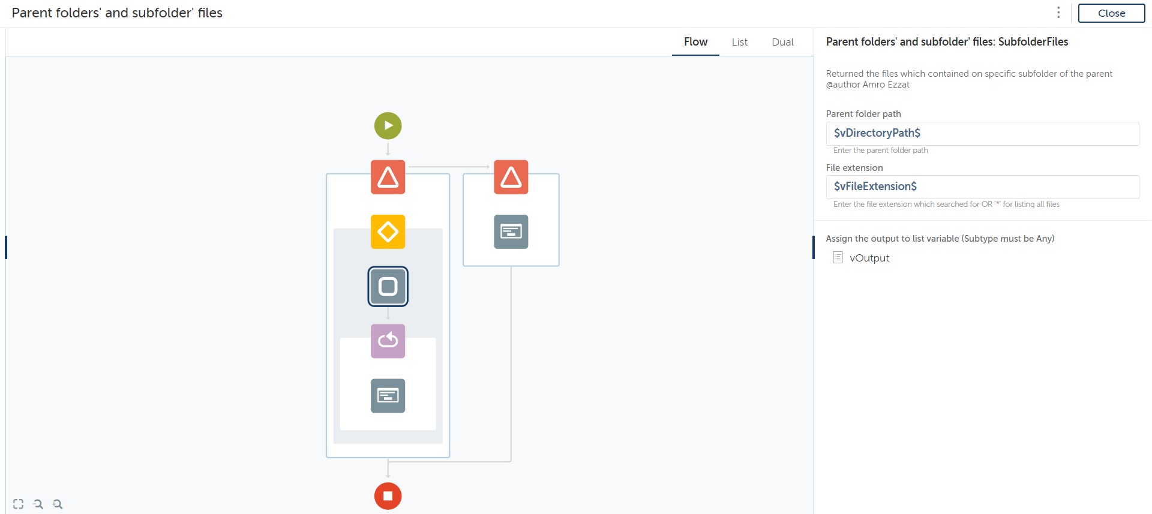Click the Parent folder path input field

(x=982, y=133)
